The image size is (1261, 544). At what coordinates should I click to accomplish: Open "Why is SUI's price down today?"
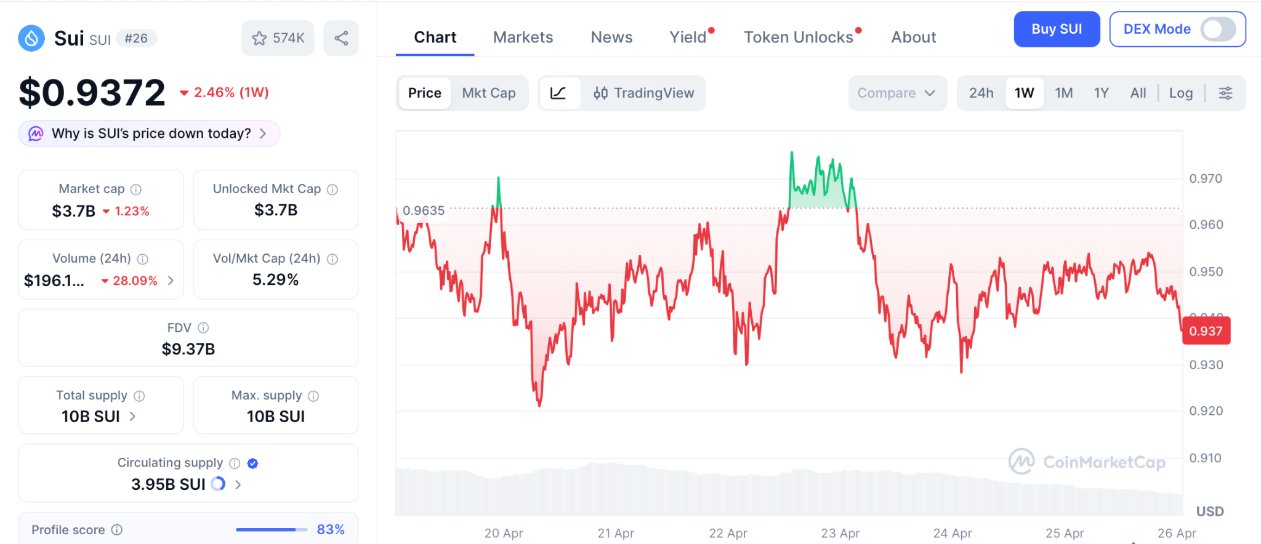[150, 134]
